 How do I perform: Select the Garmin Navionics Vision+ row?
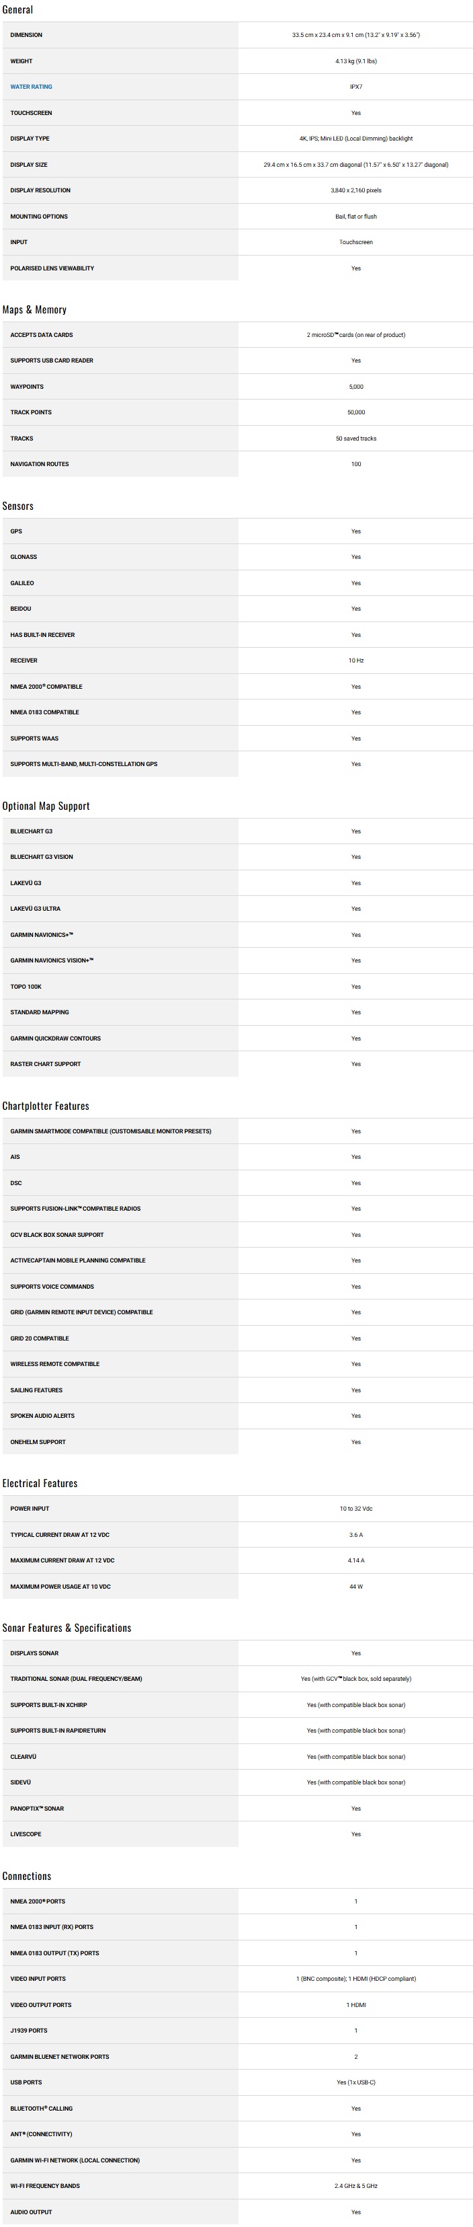coord(52,960)
